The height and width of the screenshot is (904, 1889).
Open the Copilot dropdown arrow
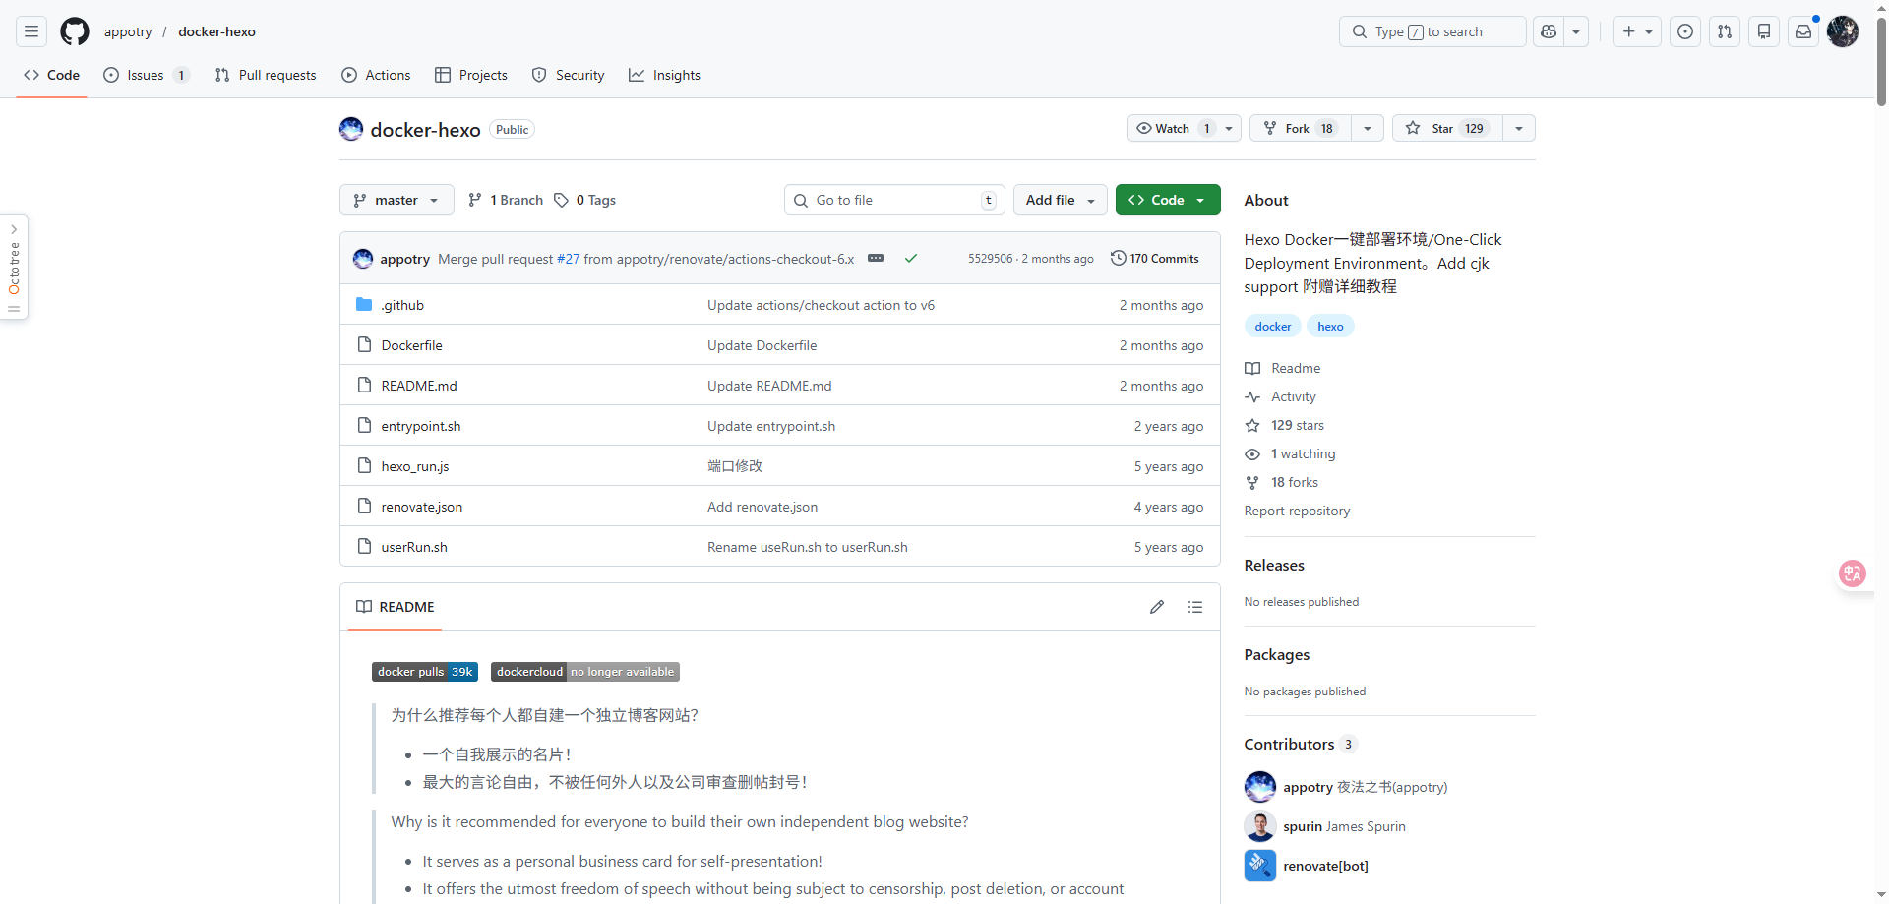[x=1576, y=31]
